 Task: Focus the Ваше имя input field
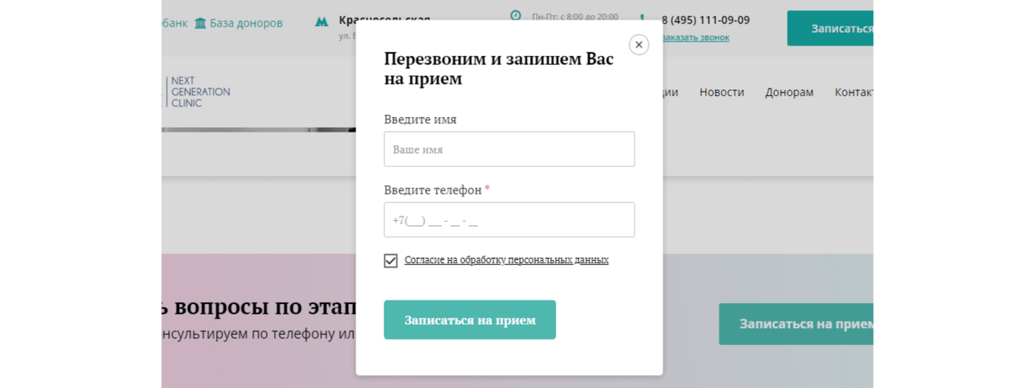[x=509, y=150]
